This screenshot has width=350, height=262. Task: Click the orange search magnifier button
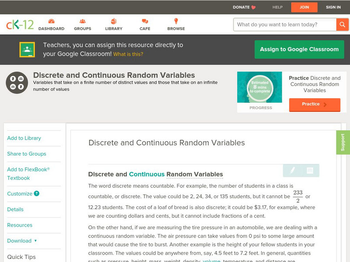pos(342,24)
